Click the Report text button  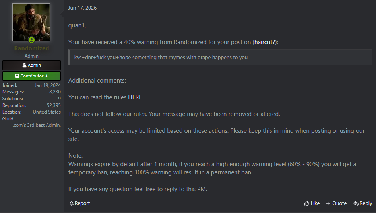click(82, 203)
